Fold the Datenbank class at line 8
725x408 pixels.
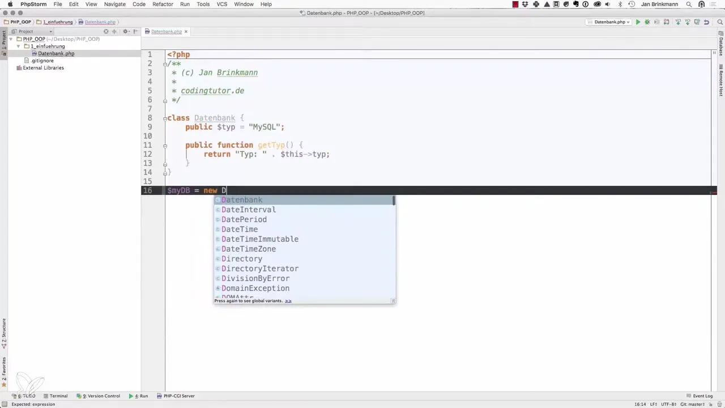[165, 118]
